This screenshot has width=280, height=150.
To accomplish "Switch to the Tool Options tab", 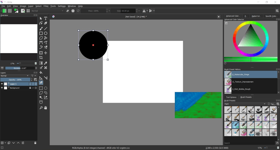I will pos(231,97).
